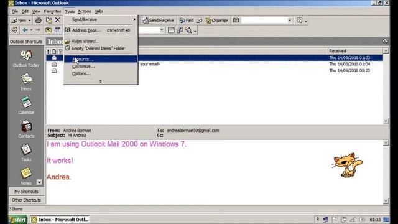
Task: Open the Inbox shortcut in the sidebar
Action: click(26, 82)
